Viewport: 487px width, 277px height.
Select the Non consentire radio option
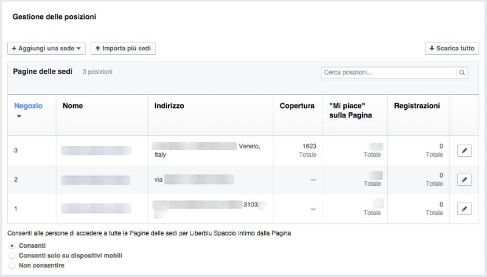(12, 265)
